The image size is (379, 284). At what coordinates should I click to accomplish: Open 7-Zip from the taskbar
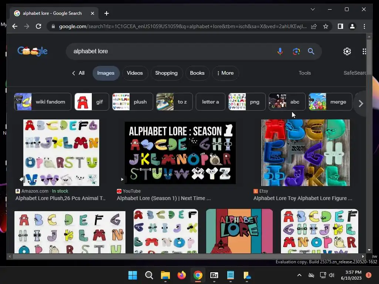click(214, 275)
